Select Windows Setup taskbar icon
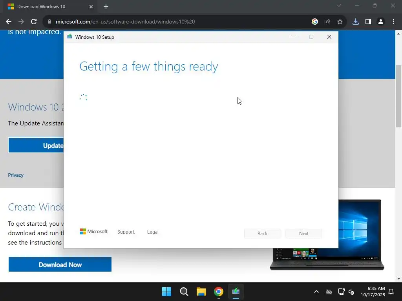Image resolution: width=402 pixels, height=301 pixels. [236, 292]
